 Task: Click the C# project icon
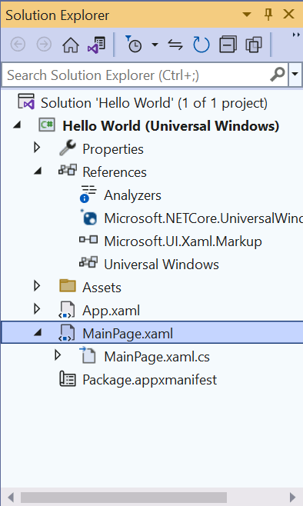click(x=47, y=125)
